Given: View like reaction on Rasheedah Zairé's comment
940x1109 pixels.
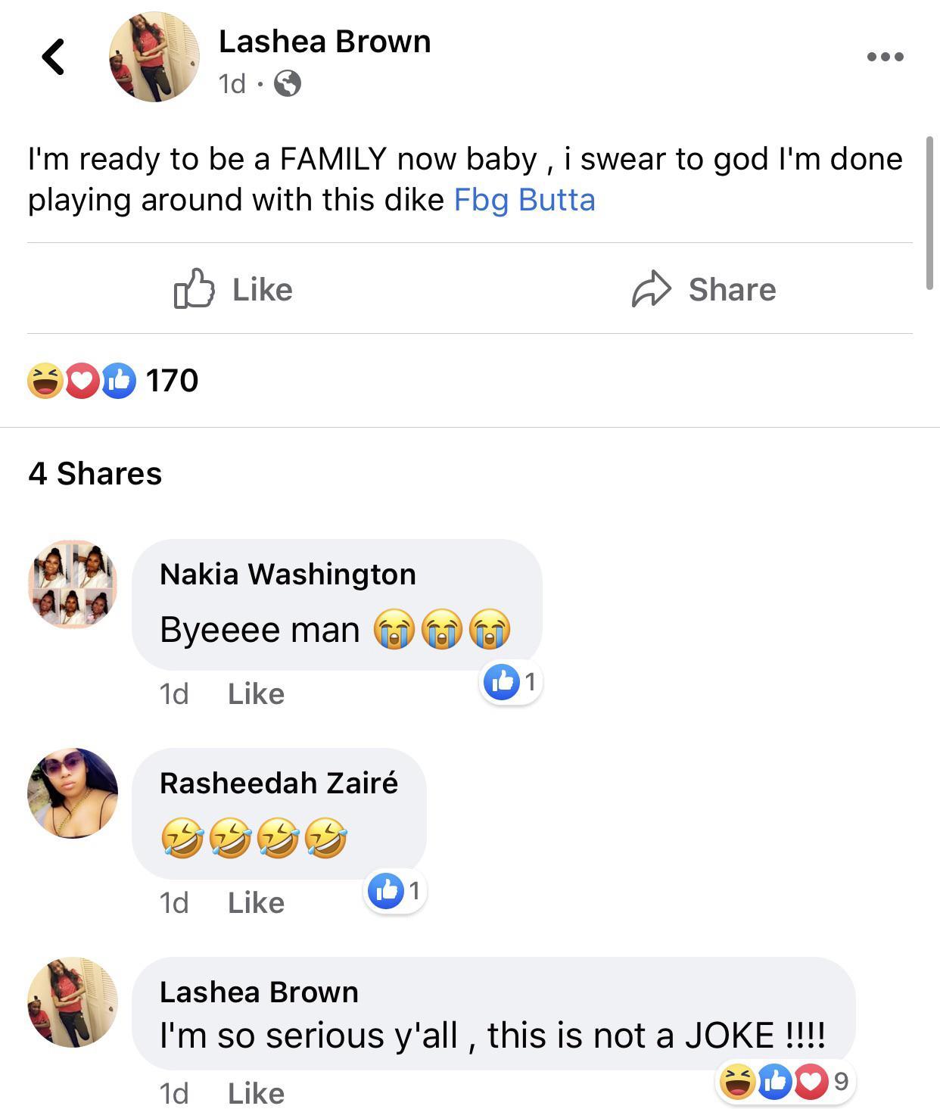Looking at the screenshot, I should coord(386,891).
